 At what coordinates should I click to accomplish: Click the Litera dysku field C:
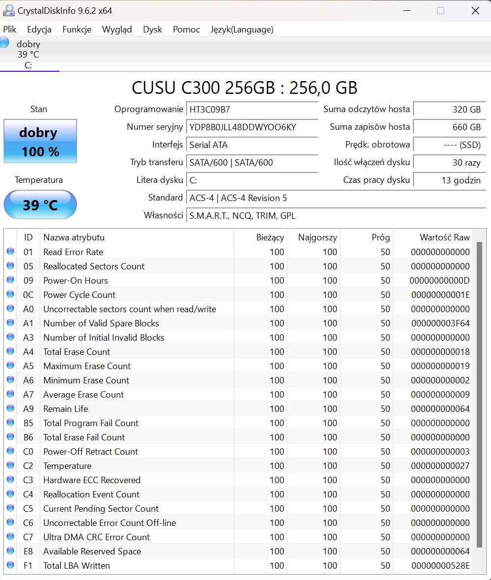click(252, 180)
